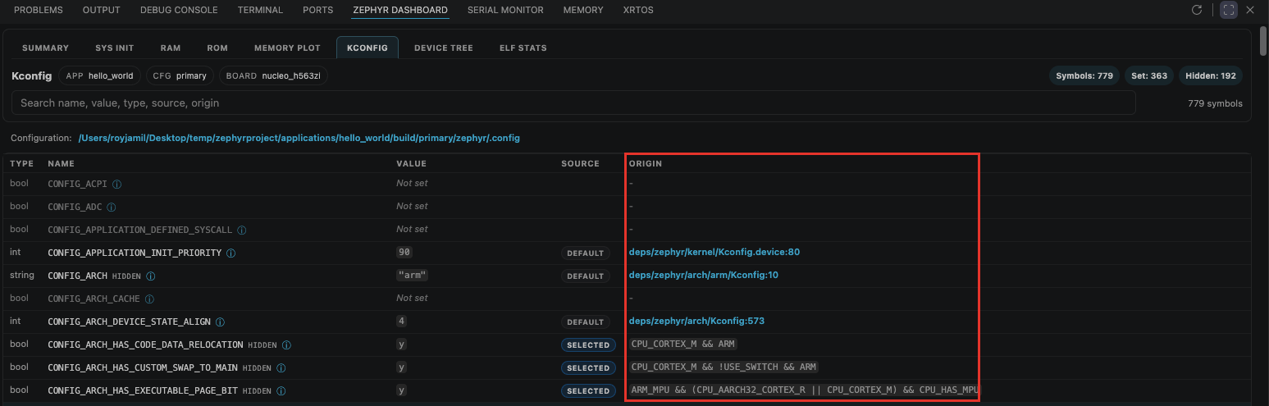Open the .config file path link
Image resolution: width=1269 pixels, height=406 pixels.
(x=299, y=138)
